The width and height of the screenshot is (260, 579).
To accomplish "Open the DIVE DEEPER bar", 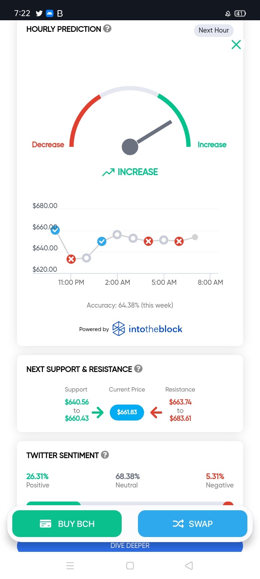I will (x=130, y=546).
